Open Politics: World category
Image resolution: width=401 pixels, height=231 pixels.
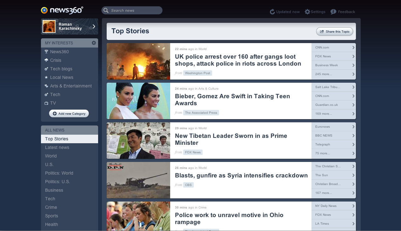70,173
